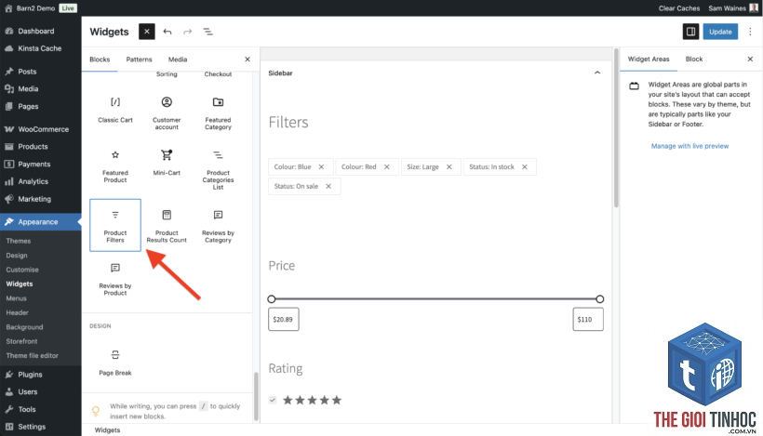The width and height of the screenshot is (763, 436).
Task: Close the block inserter with the black X toggle
Action: point(146,32)
